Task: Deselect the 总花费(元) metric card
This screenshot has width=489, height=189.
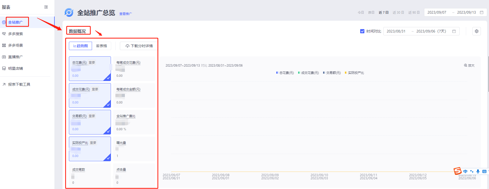Action: click(x=90, y=69)
